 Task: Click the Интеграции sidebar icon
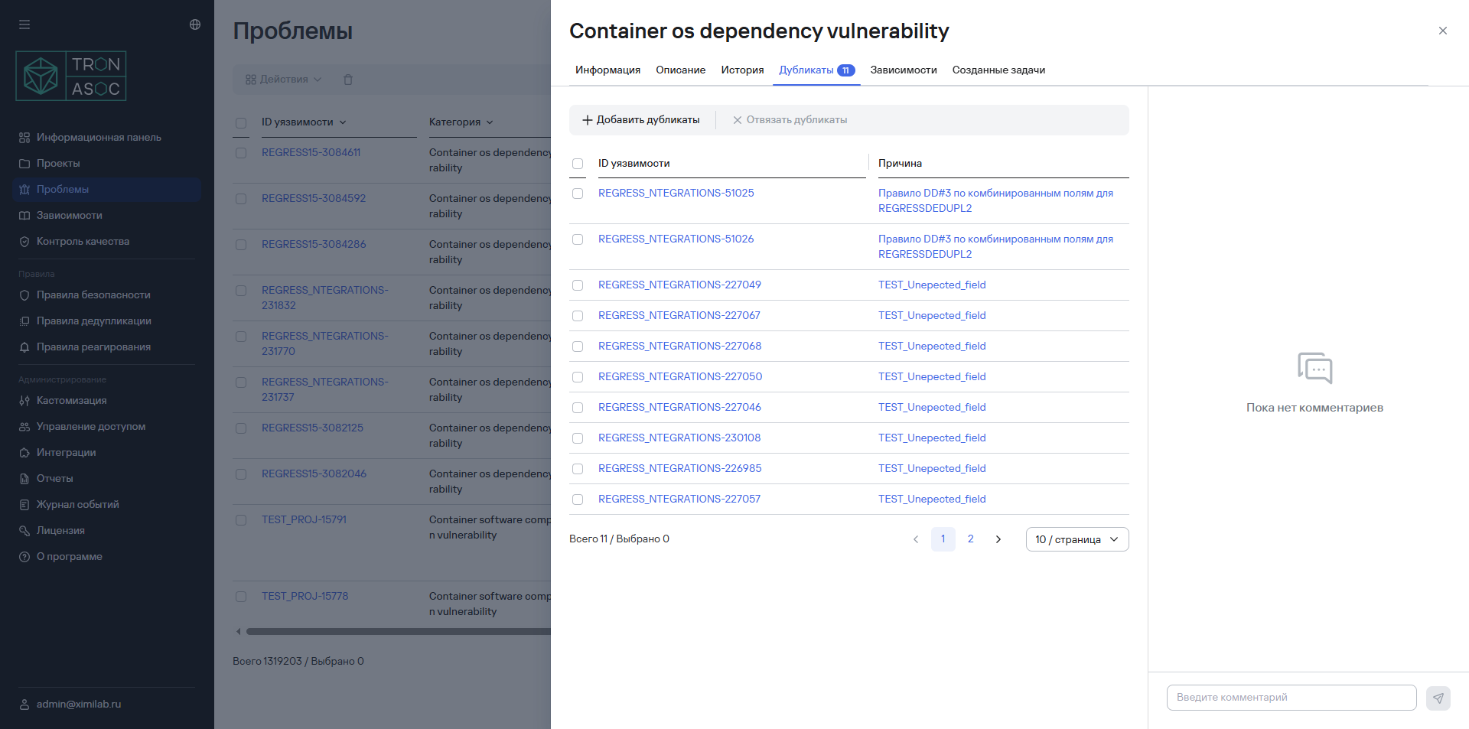[24, 453]
